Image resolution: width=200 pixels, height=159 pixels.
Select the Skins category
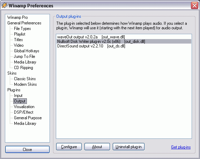[12, 73]
